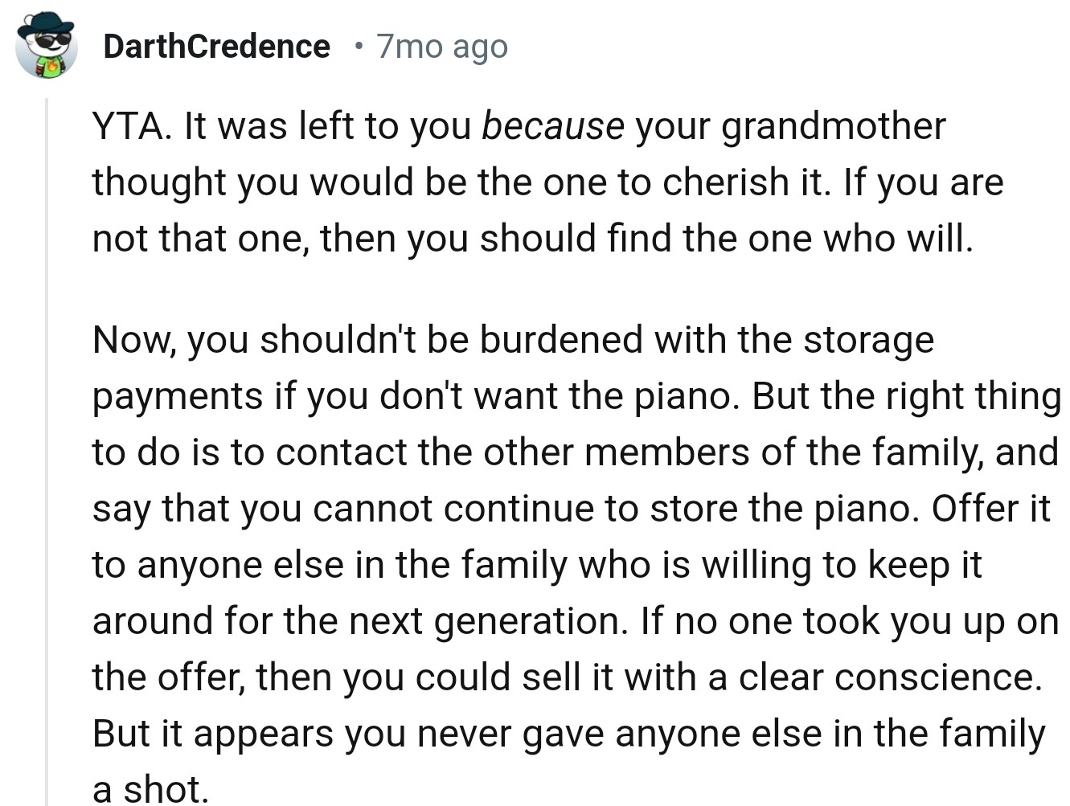Click the final words "a shot"

pyautogui.click(x=150, y=788)
